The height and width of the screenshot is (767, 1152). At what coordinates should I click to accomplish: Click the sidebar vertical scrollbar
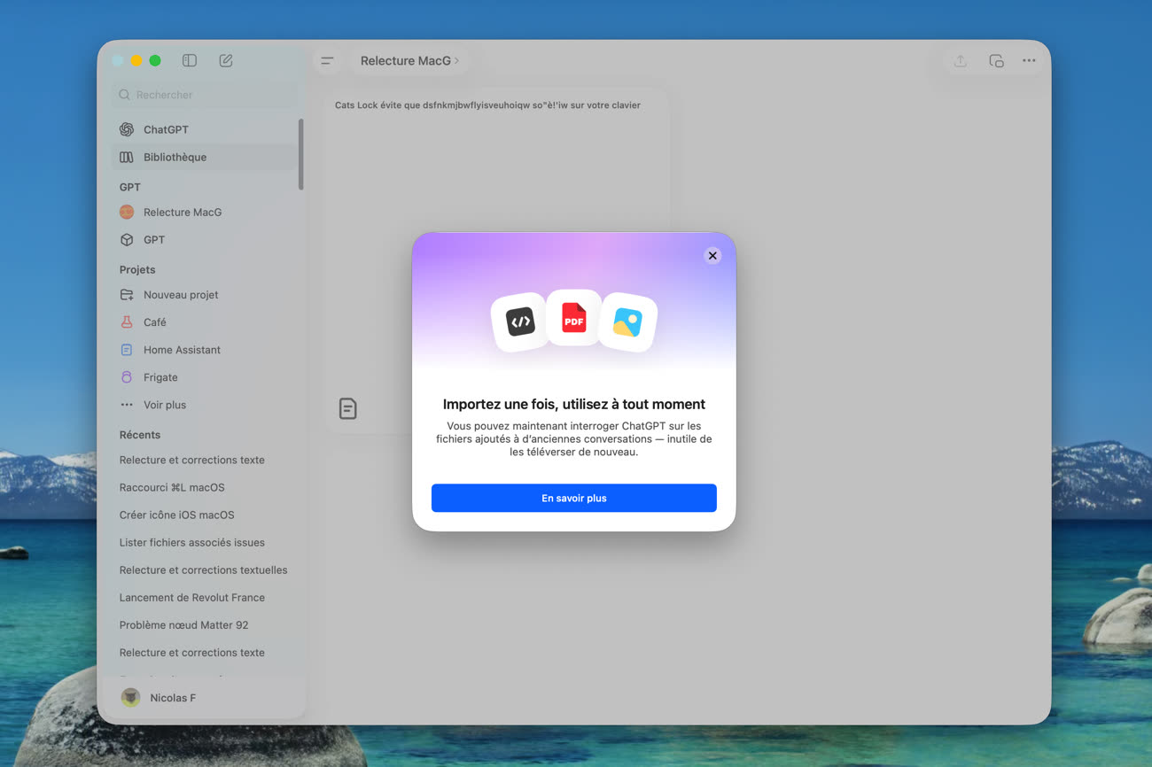(301, 154)
